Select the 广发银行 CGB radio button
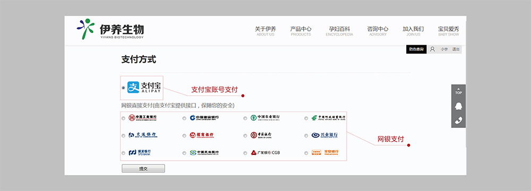 pos(245,153)
